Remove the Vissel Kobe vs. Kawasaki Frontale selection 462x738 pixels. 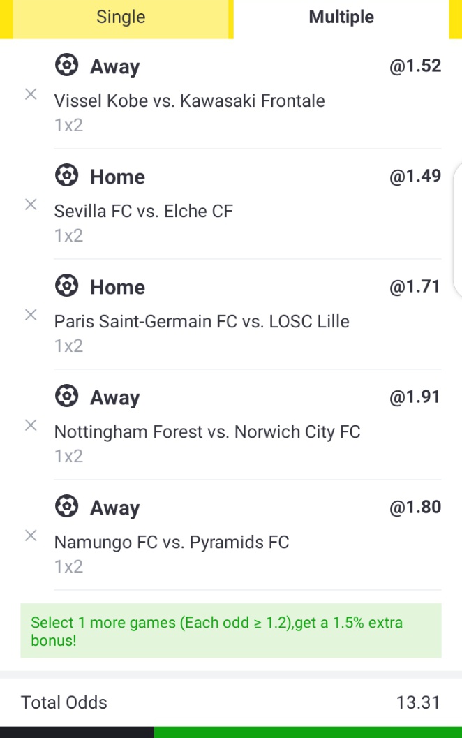pyautogui.click(x=31, y=95)
